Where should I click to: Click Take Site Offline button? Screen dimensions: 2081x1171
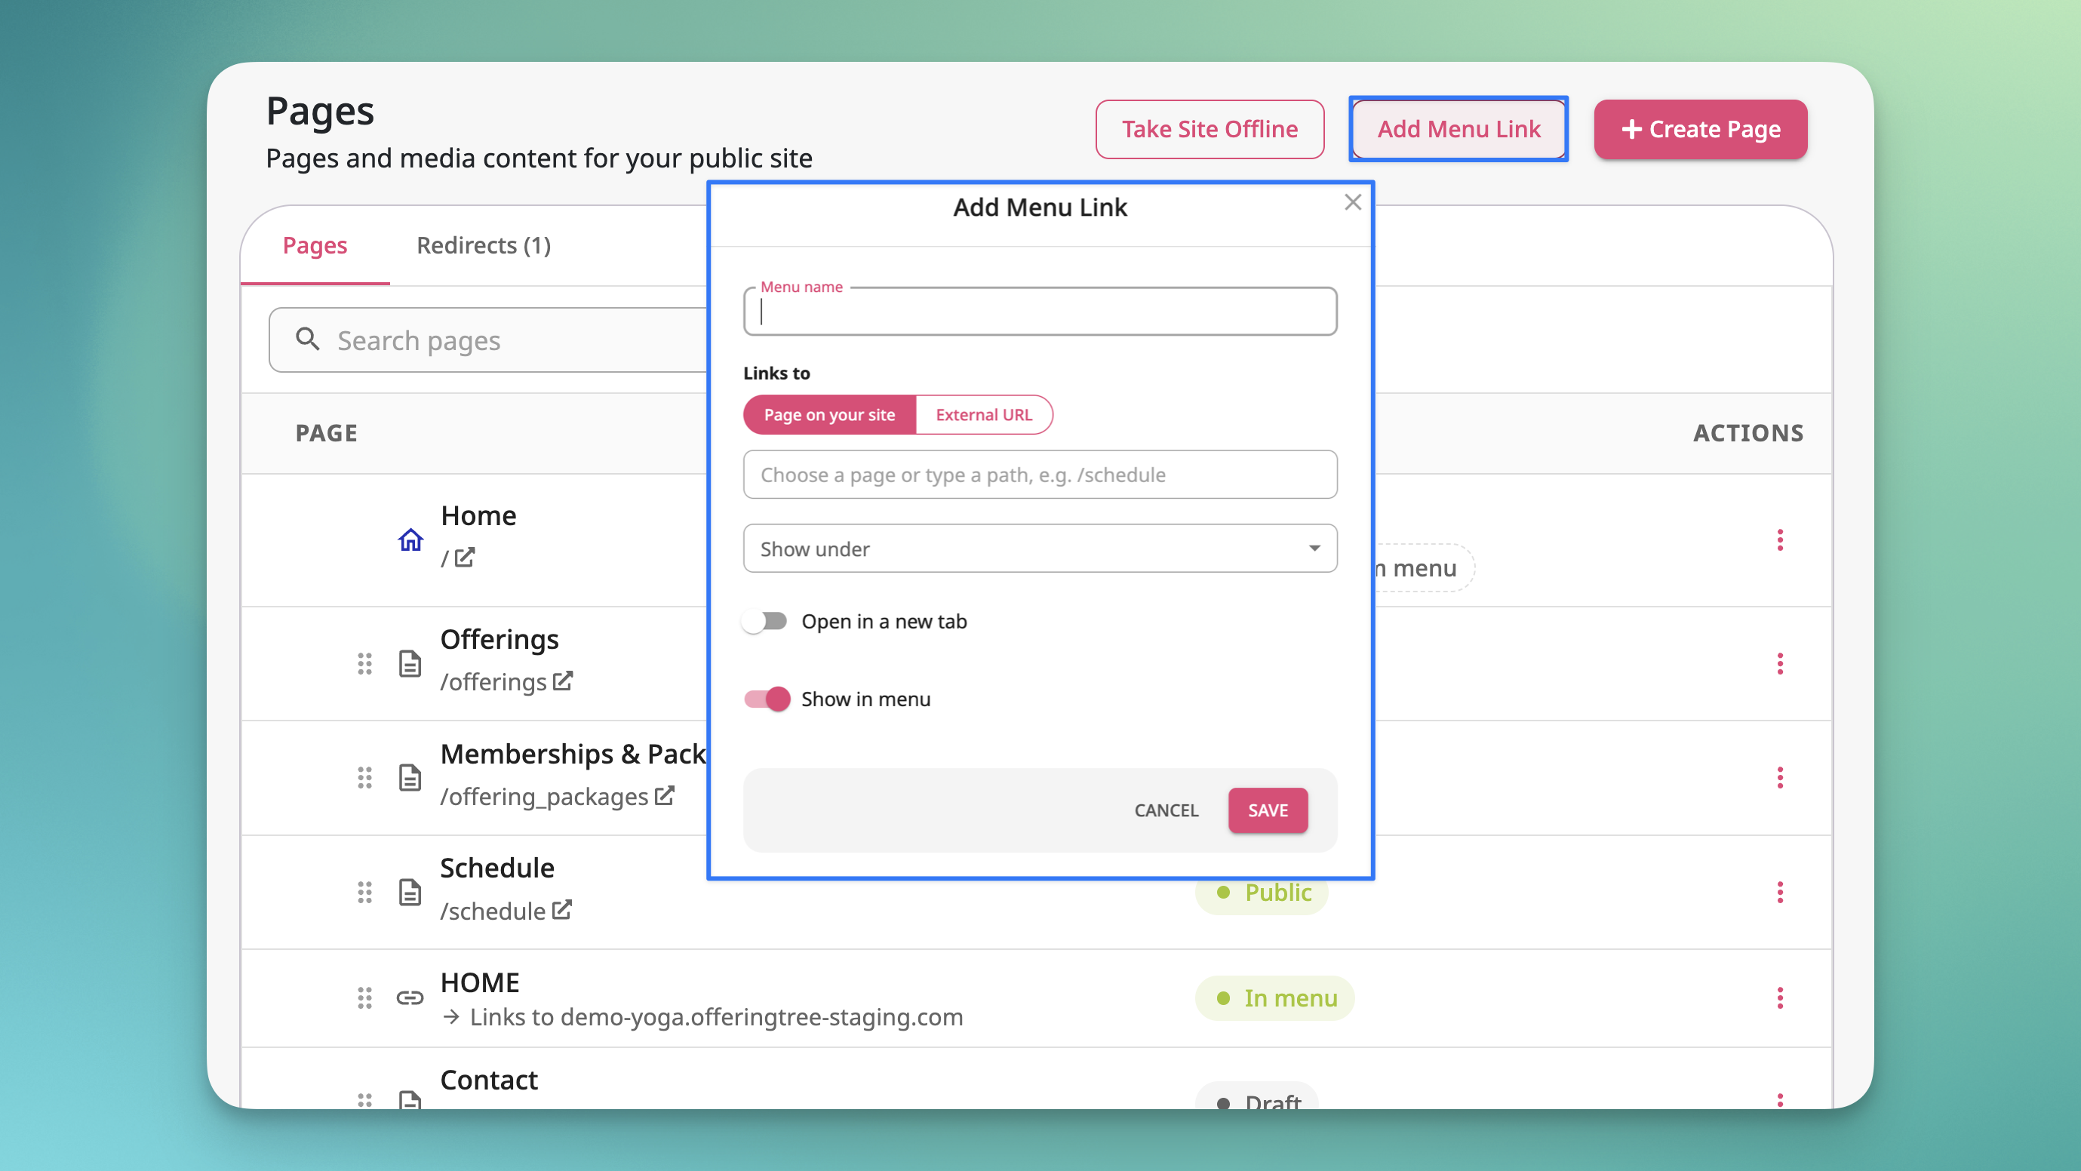tap(1210, 129)
